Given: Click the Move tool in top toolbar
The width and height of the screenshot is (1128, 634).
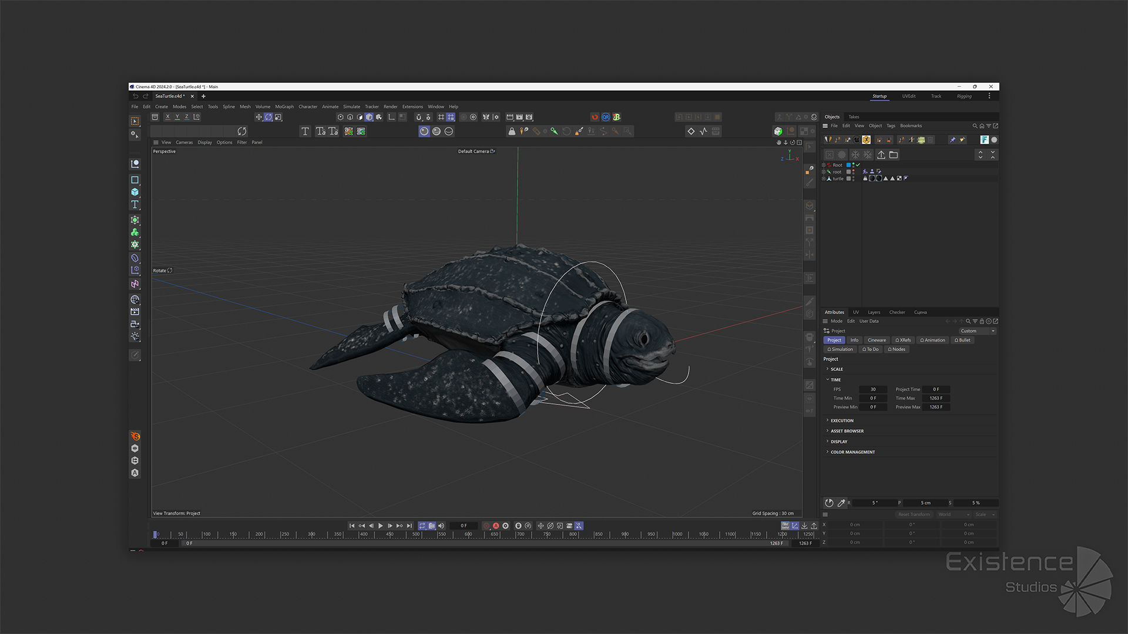Looking at the screenshot, I should (258, 117).
